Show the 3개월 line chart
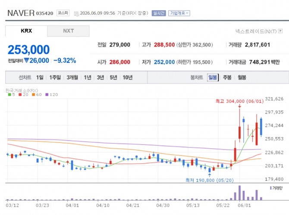The height and width of the screenshot is (215, 289). [72, 77]
